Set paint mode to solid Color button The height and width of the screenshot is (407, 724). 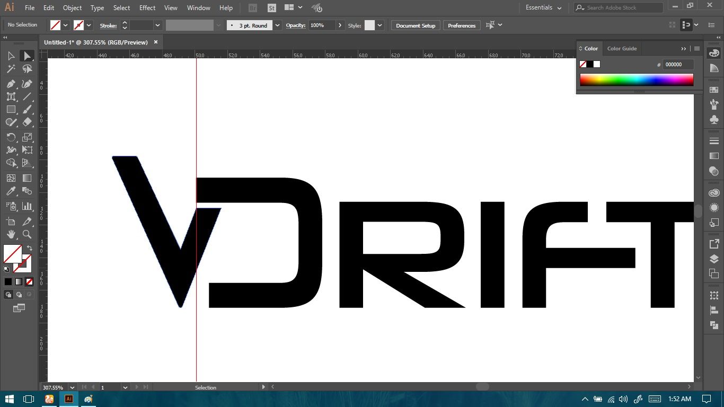pos(8,281)
